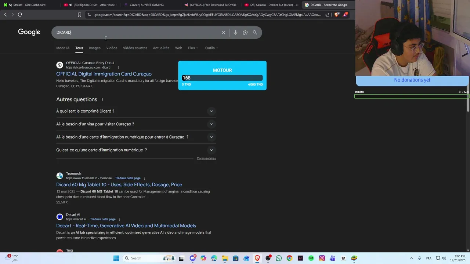Select the Web filter
The image size is (470, 264).
click(x=178, y=48)
